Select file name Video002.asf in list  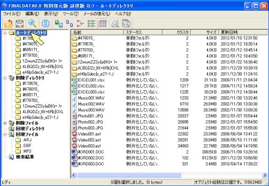click(89, 140)
